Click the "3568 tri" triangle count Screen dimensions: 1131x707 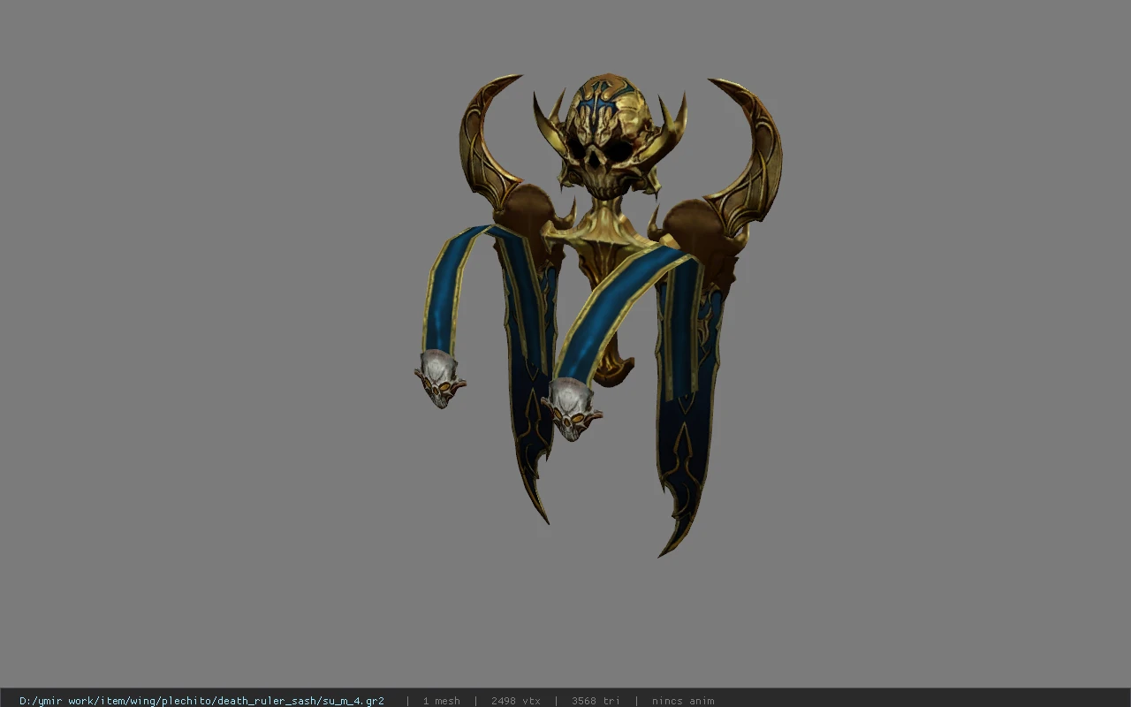(596, 701)
